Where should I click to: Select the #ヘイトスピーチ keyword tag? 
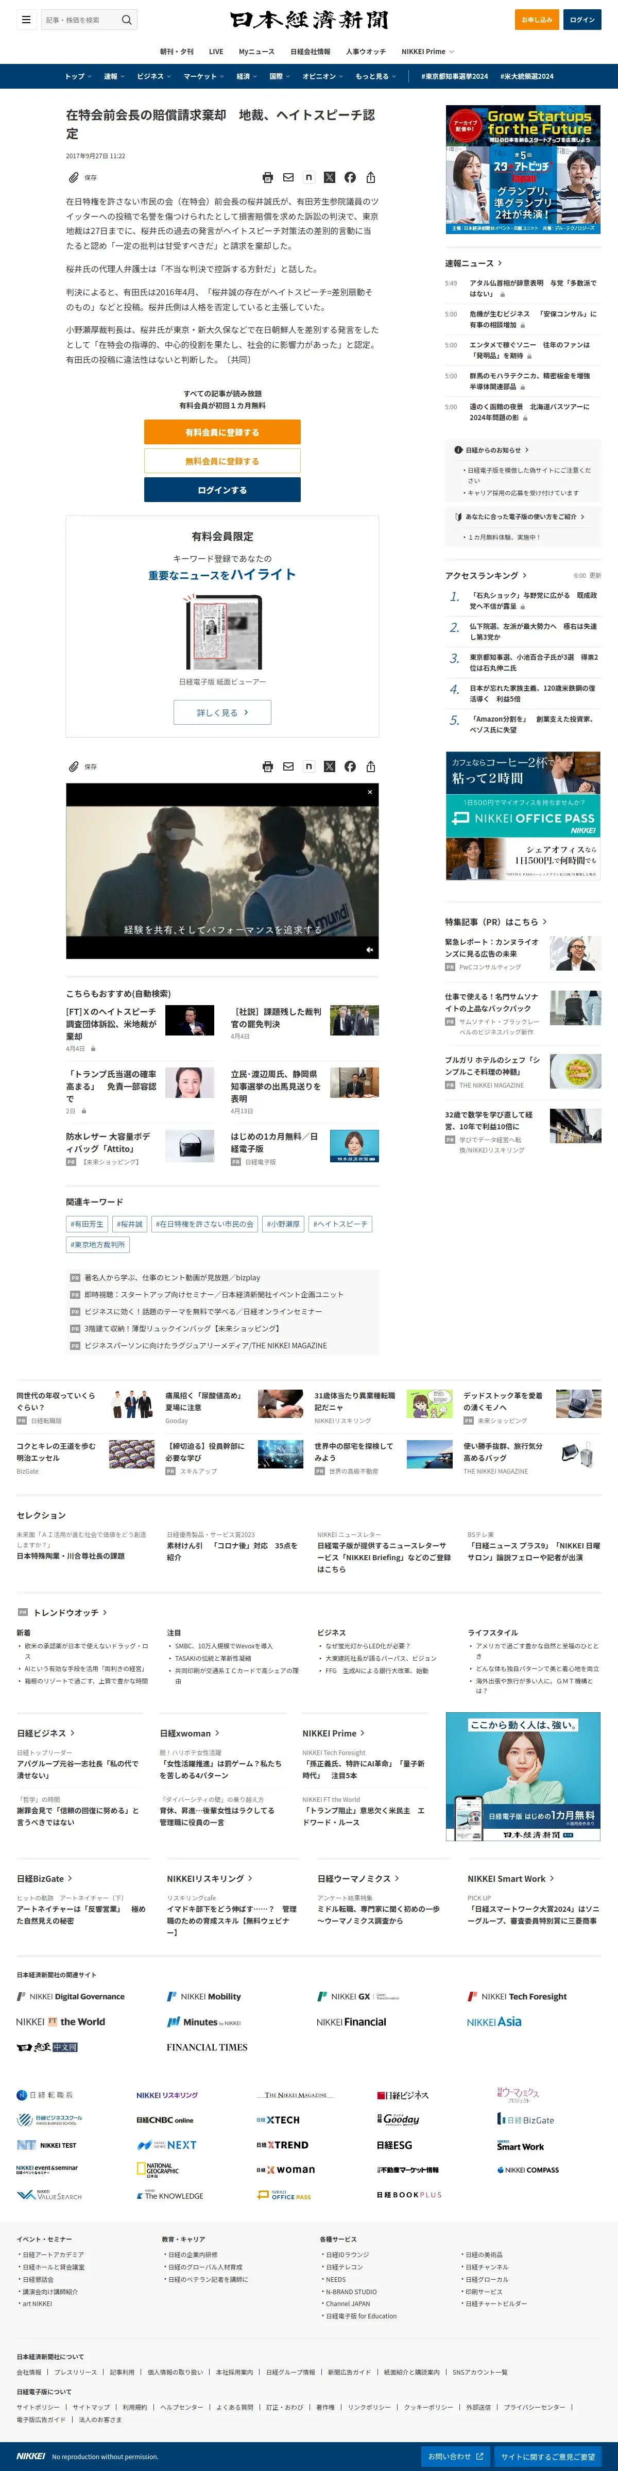[340, 1224]
